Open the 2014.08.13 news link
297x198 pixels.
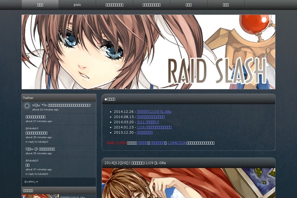click(x=150, y=117)
